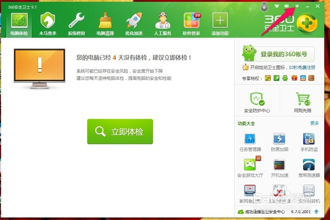Minimize the 360安全卫士 window
The height and width of the screenshot is (220, 330).
pos(308,6)
